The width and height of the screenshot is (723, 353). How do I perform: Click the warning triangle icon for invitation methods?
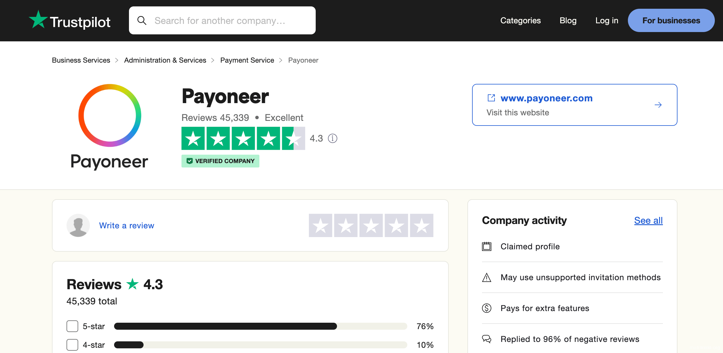coord(487,277)
